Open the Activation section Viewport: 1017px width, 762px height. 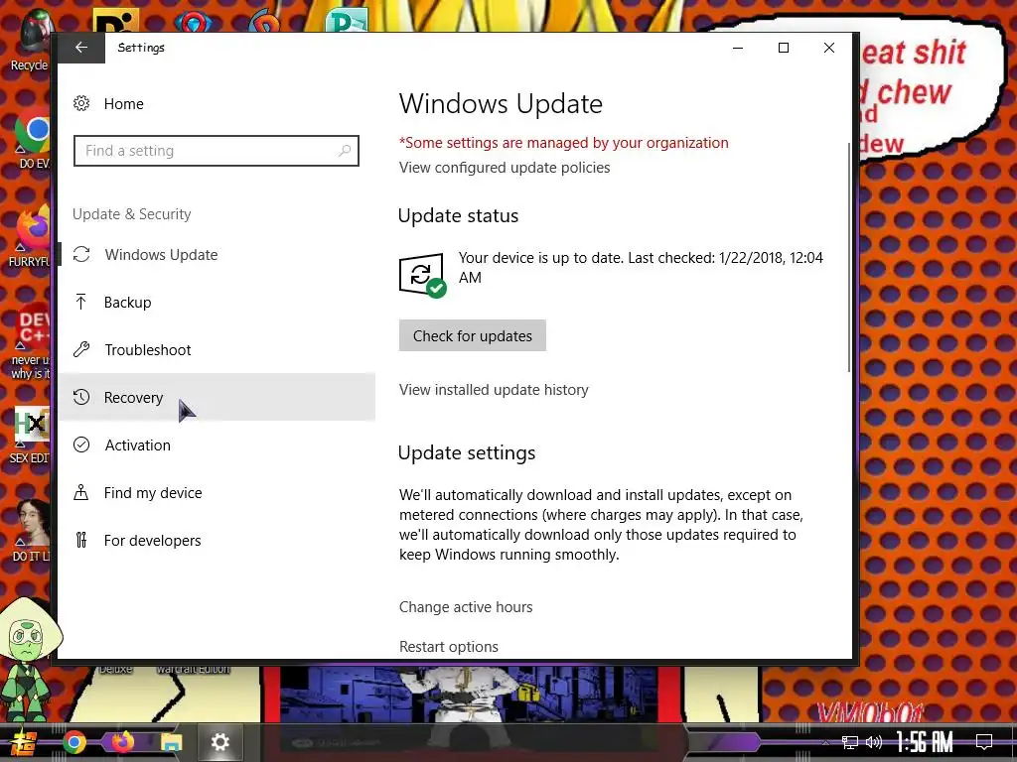[x=217, y=444]
